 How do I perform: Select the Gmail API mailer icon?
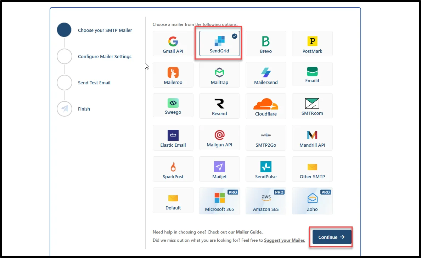click(173, 41)
